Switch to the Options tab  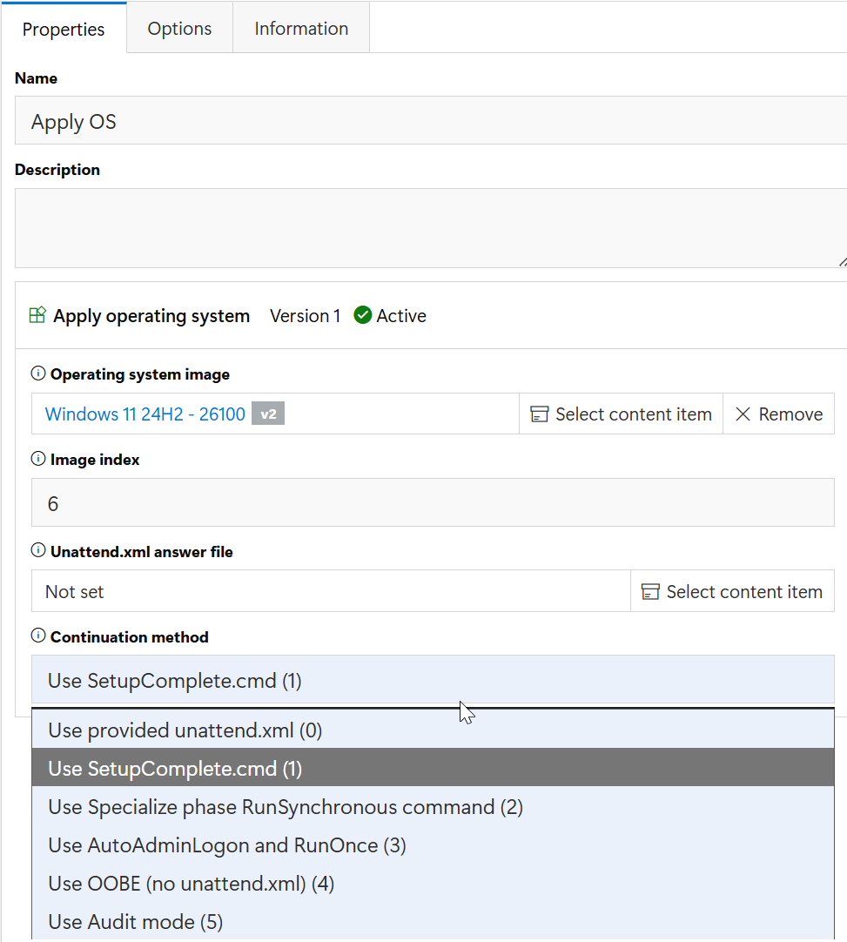click(x=179, y=28)
